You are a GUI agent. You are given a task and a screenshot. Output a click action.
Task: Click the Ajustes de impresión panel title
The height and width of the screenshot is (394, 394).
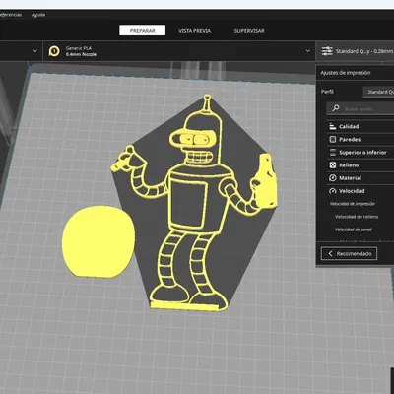click(x=346, y=73)
